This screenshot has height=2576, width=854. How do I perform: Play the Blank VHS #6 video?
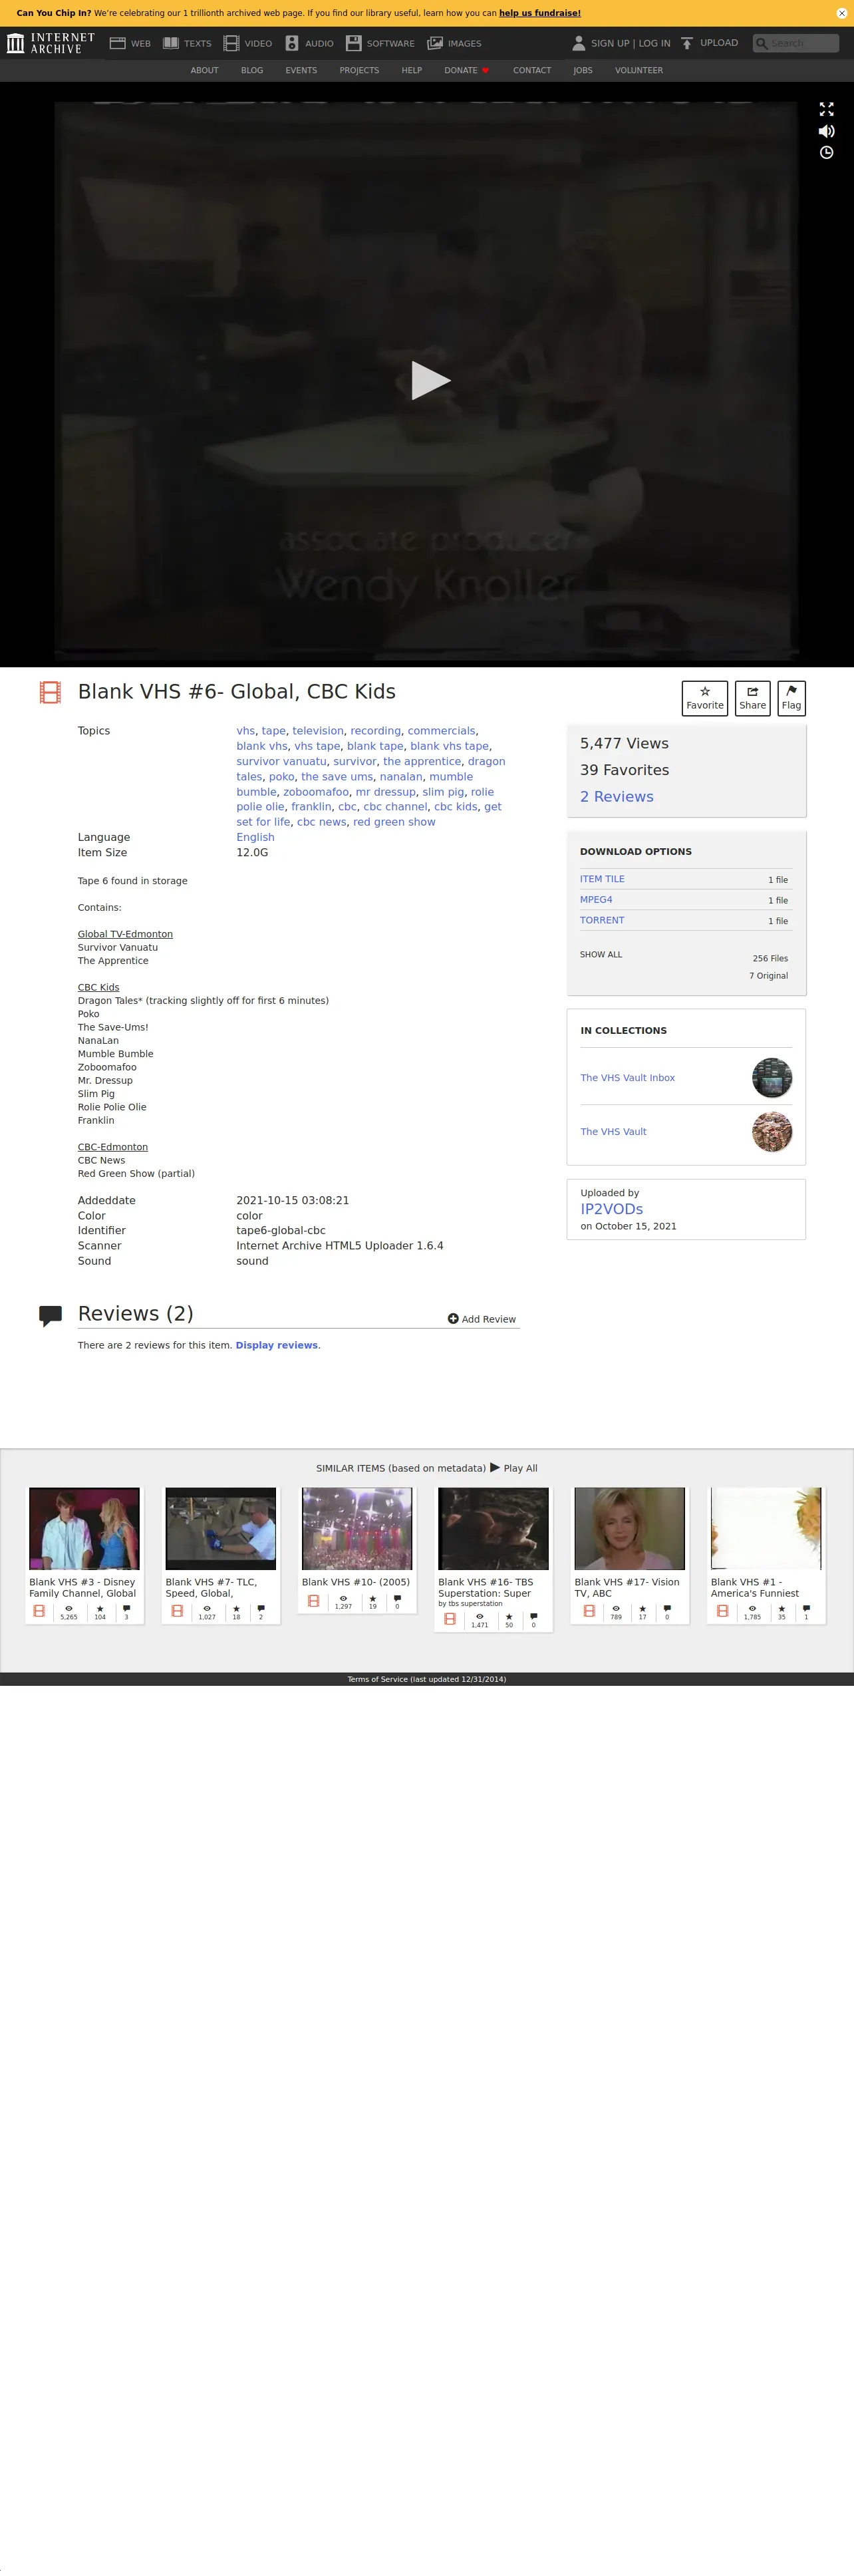430,380
